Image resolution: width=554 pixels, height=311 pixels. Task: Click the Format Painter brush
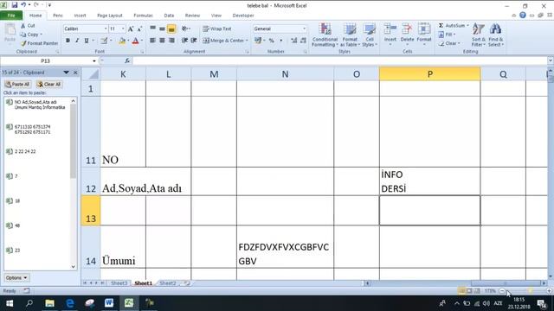[23, 43]
